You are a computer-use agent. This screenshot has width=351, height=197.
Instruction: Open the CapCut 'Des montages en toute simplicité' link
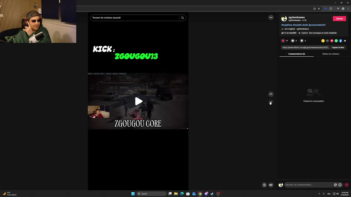[318, 33]
